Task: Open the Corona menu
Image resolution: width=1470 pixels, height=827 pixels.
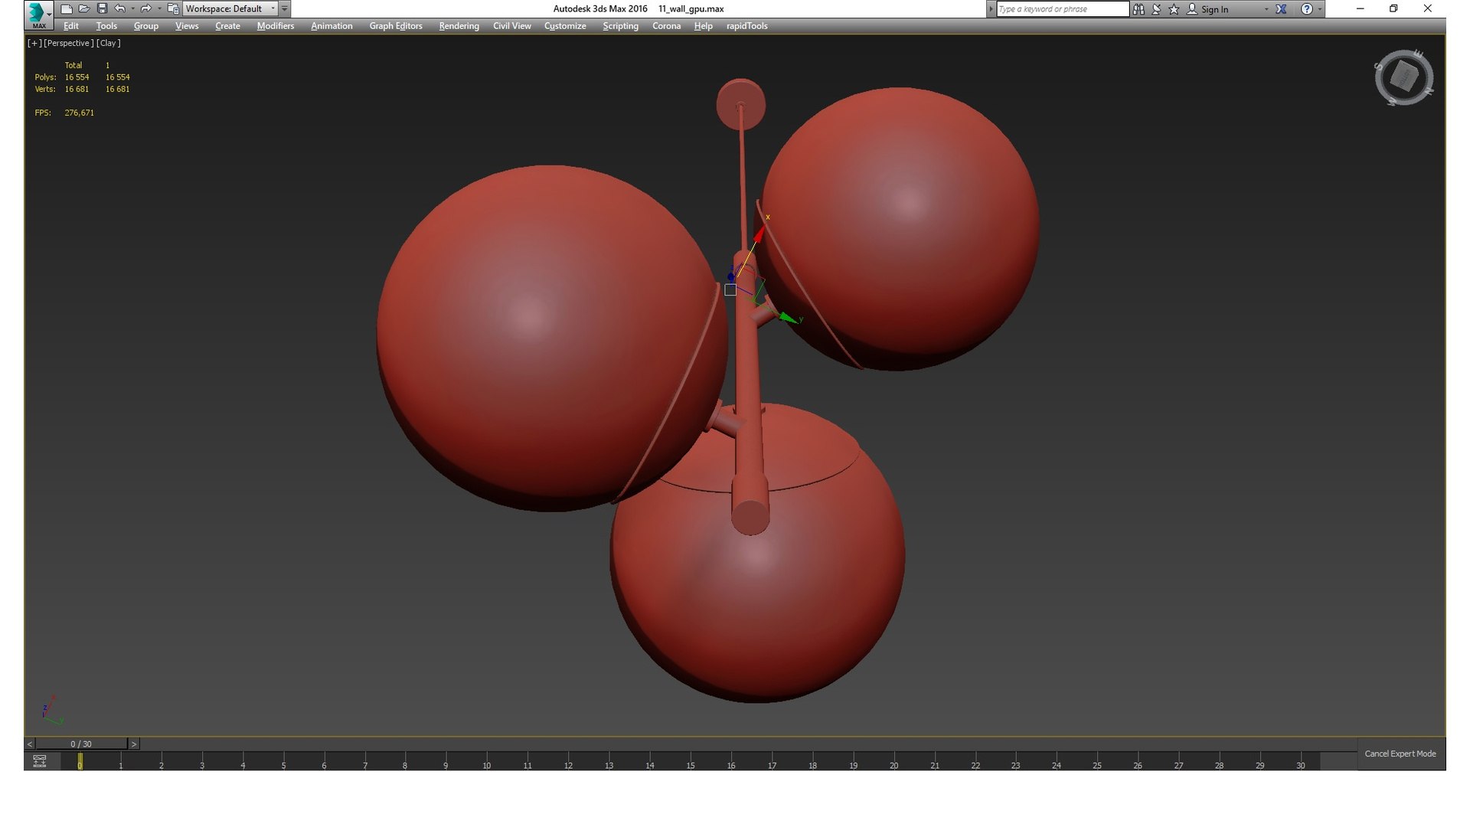Action: click(666, 26)
